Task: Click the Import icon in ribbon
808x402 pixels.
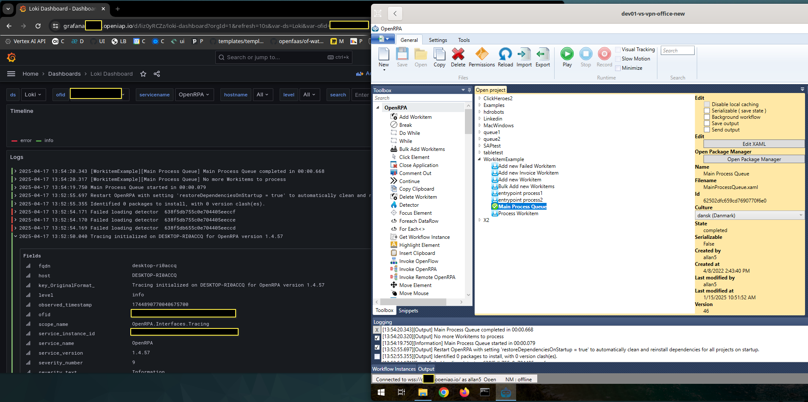Action: (524, 54)
